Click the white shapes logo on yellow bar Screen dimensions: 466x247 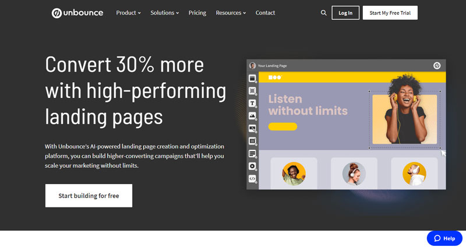(275, 77)
